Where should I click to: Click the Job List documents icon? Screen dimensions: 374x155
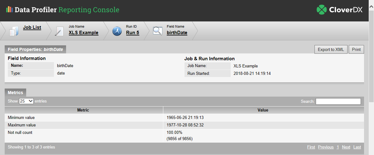pyautogui.click(x=14, y=31)
